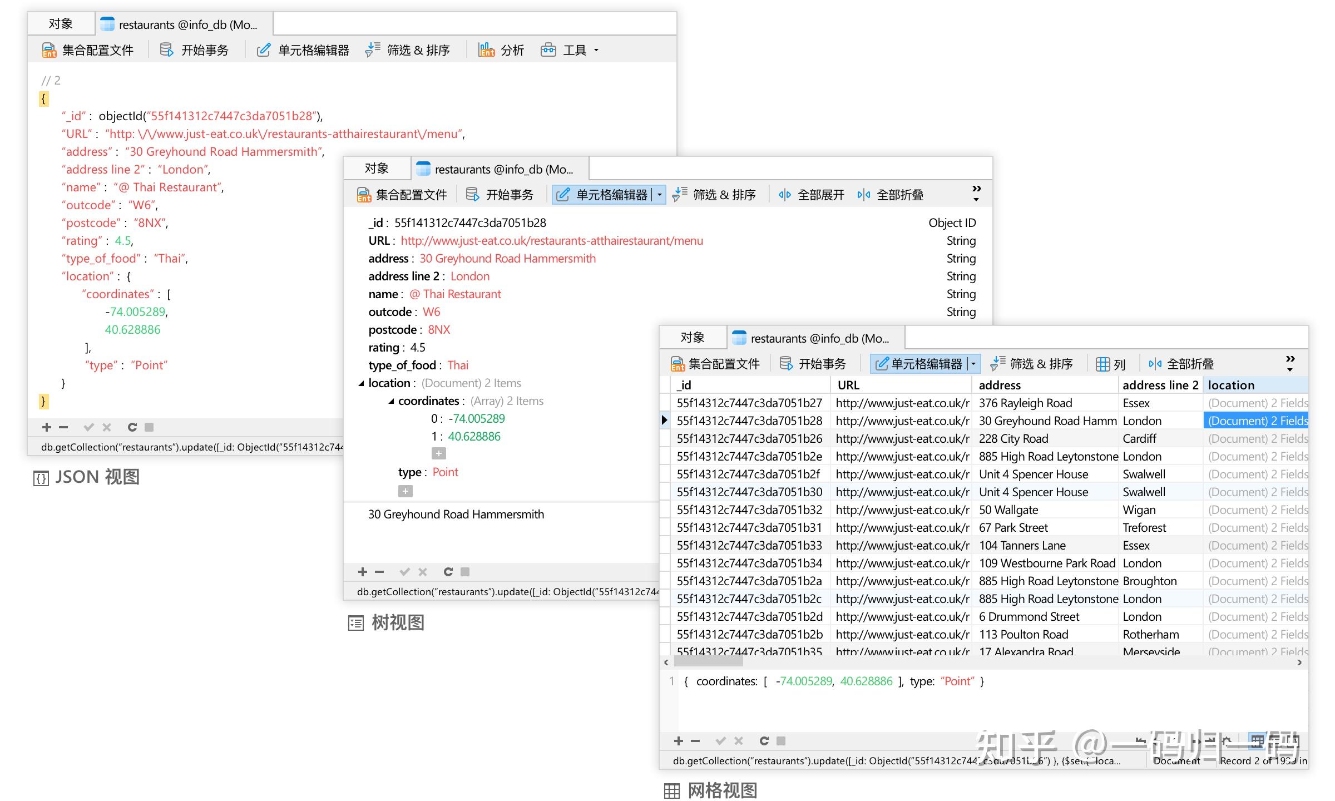
Task: Click 全部折叠 in tree view toolbar
Action: [891, 195]
